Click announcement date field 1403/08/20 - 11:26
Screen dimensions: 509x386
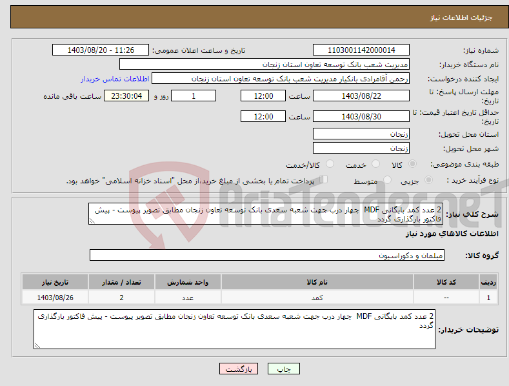(101, 50)
